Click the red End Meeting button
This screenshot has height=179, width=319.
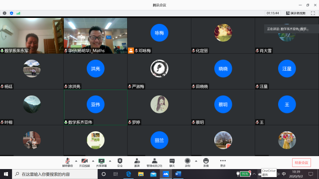(x=301, y=163)
